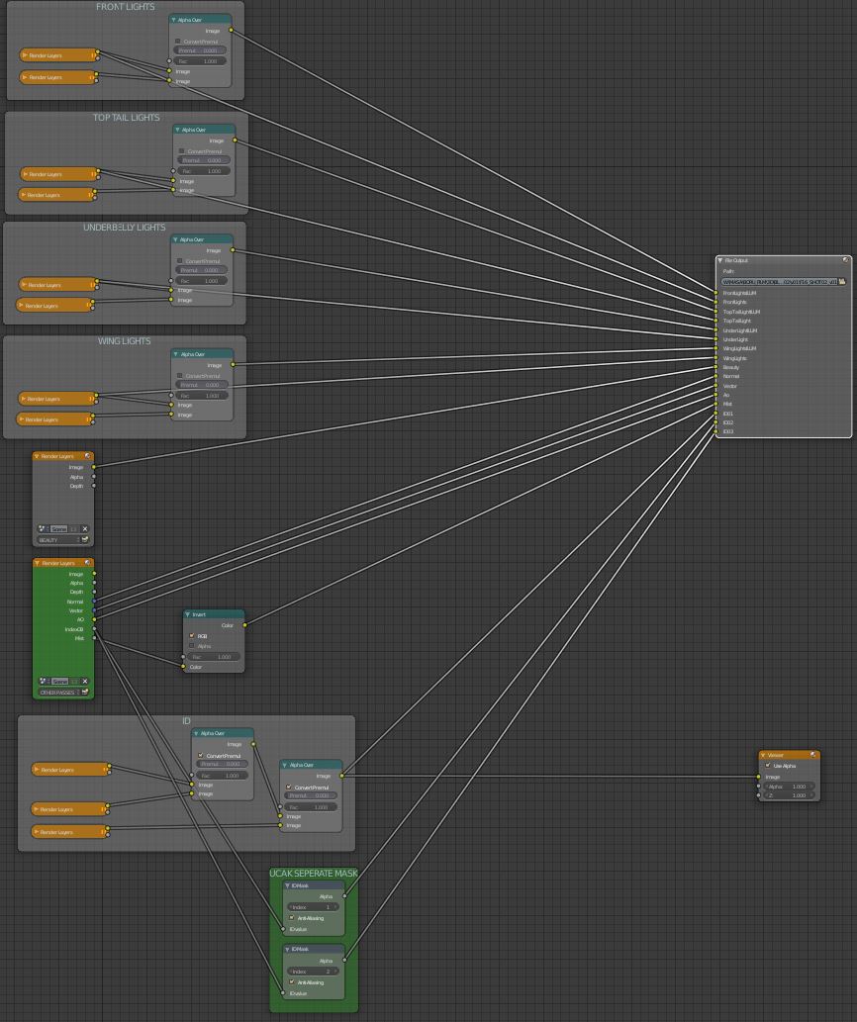The image size is (857, 1022).
Task: Toggle Use Alpha on Viewer node
Action: 768,765
